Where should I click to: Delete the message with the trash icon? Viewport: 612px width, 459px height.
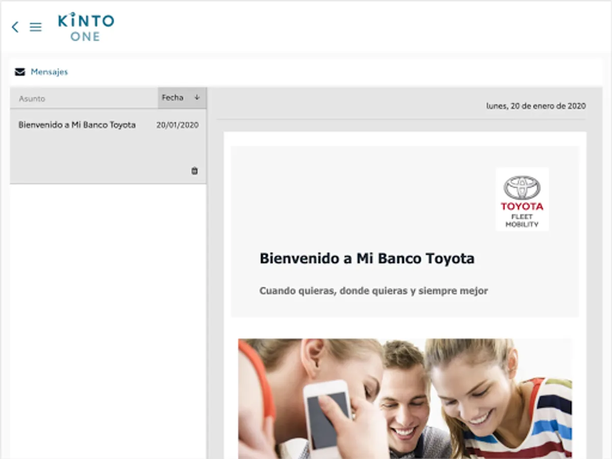click(x=194, y=171)
